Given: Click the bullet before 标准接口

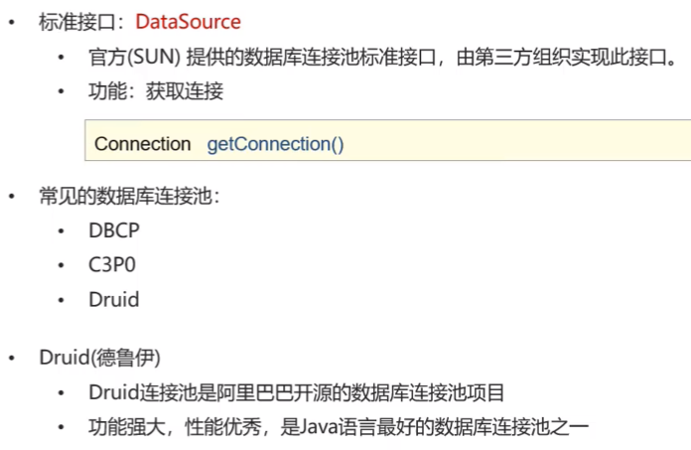Looking at the screenshot, I should (12, 22).
